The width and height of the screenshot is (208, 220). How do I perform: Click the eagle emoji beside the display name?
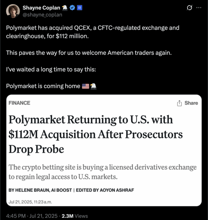click(65, 8)
